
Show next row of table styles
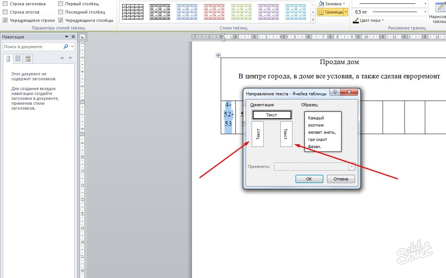click(x=313, y=12)
